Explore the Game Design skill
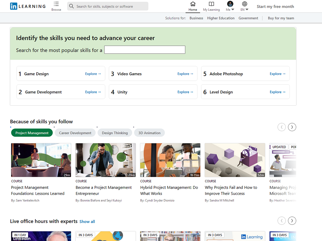The image size is (322, 241). [93, 74]
